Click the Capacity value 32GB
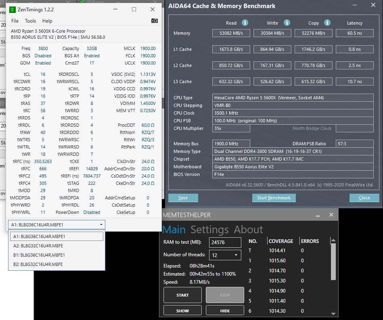The height and width of the screenshot is (320, 383). coord(92,48)
